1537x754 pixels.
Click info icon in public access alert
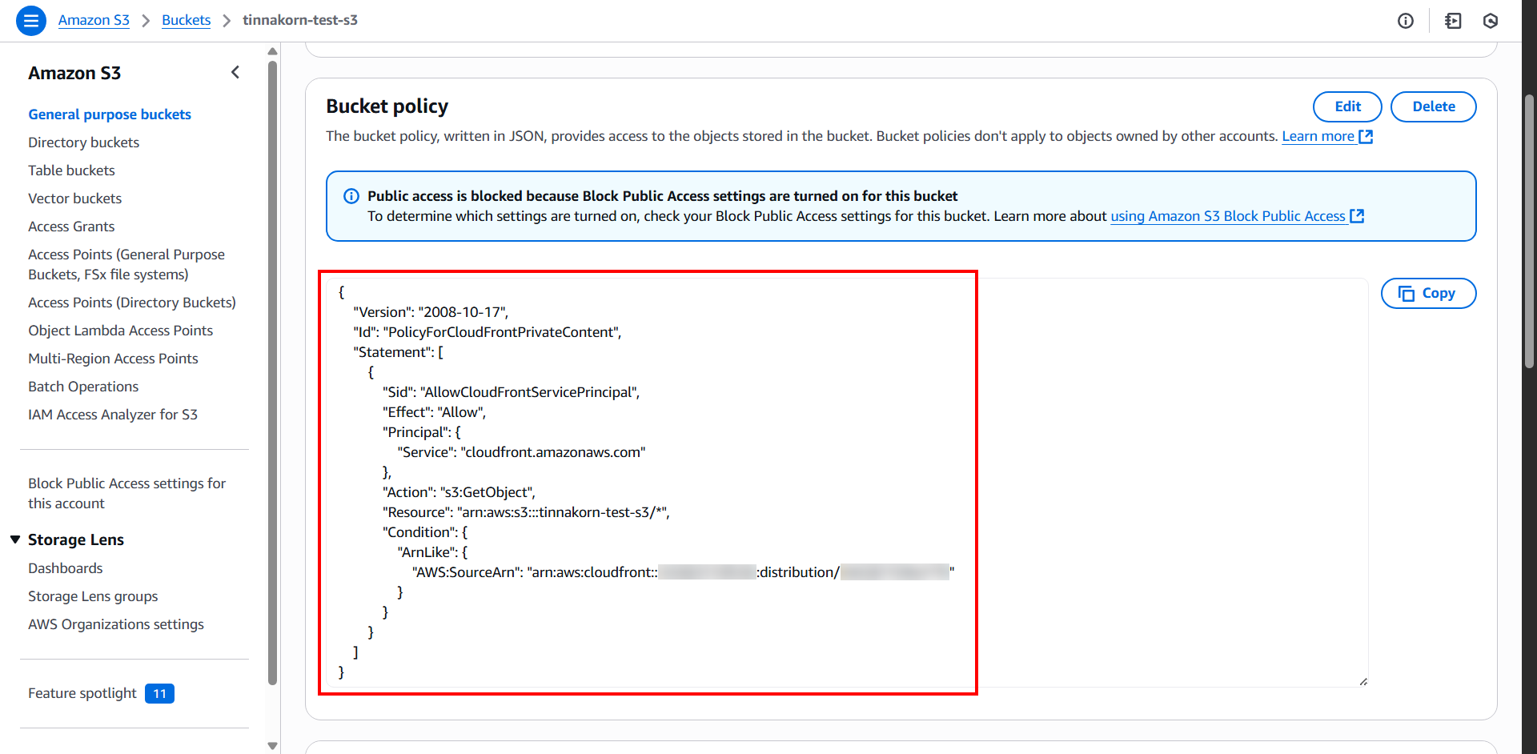click(x=351, y=196)
